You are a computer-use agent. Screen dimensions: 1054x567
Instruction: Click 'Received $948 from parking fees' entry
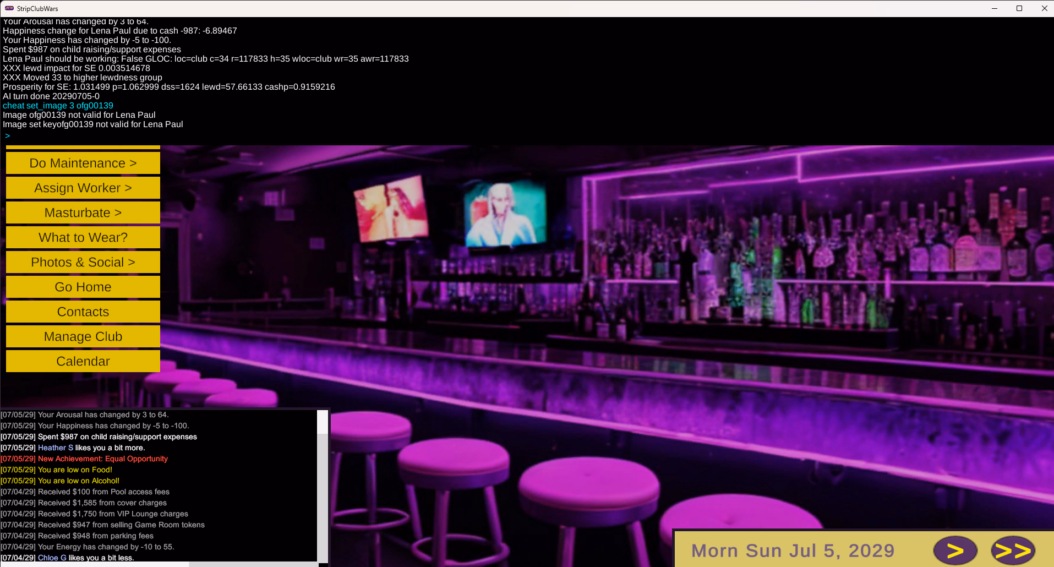77,536
